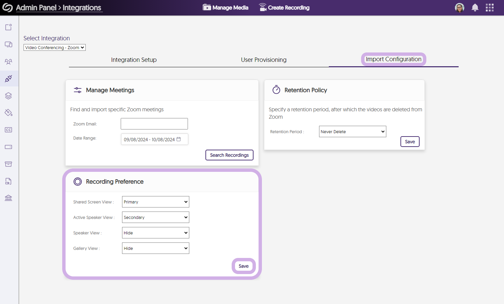Open the Retention Period dropdown
504x304 pixels.
(352, 131)
